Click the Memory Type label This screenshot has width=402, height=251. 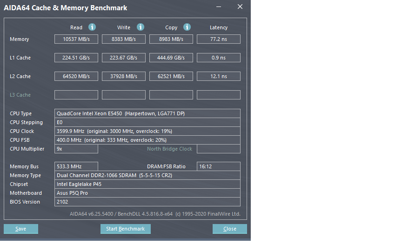coord(25,175)
